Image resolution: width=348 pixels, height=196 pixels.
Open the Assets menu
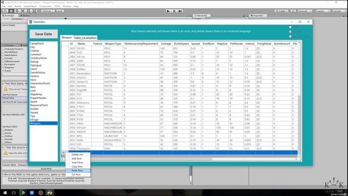pyautogui.click(x=18, y=6)
